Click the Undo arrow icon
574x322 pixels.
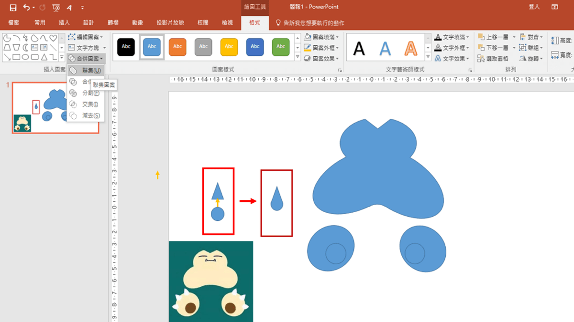pyautogui.click(x=26, y=8)
